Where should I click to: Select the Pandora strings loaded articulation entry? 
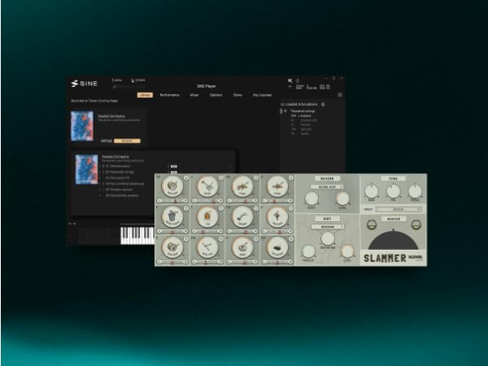[303, 111]
